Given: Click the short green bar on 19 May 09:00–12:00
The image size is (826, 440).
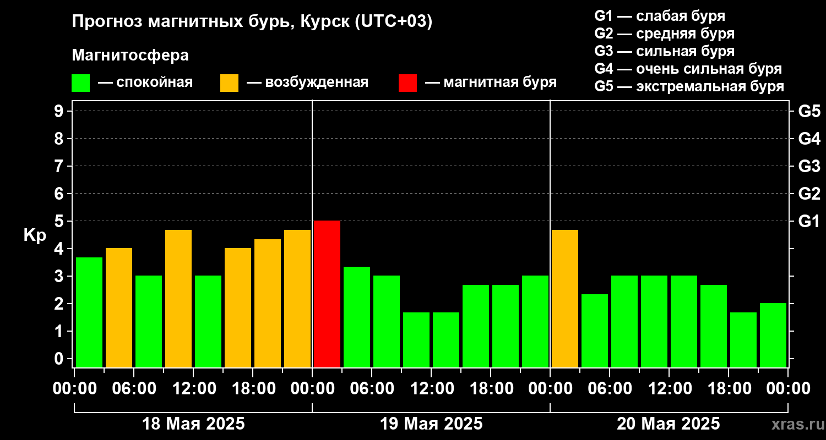Looking at the screenshot, I should pos(416,340).
